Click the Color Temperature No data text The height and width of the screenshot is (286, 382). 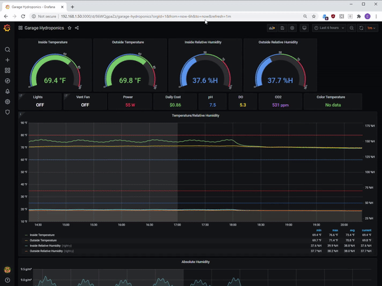(333, 105)
